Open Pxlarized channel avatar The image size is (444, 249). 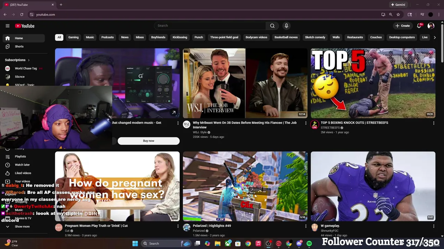tap(187, 228)
